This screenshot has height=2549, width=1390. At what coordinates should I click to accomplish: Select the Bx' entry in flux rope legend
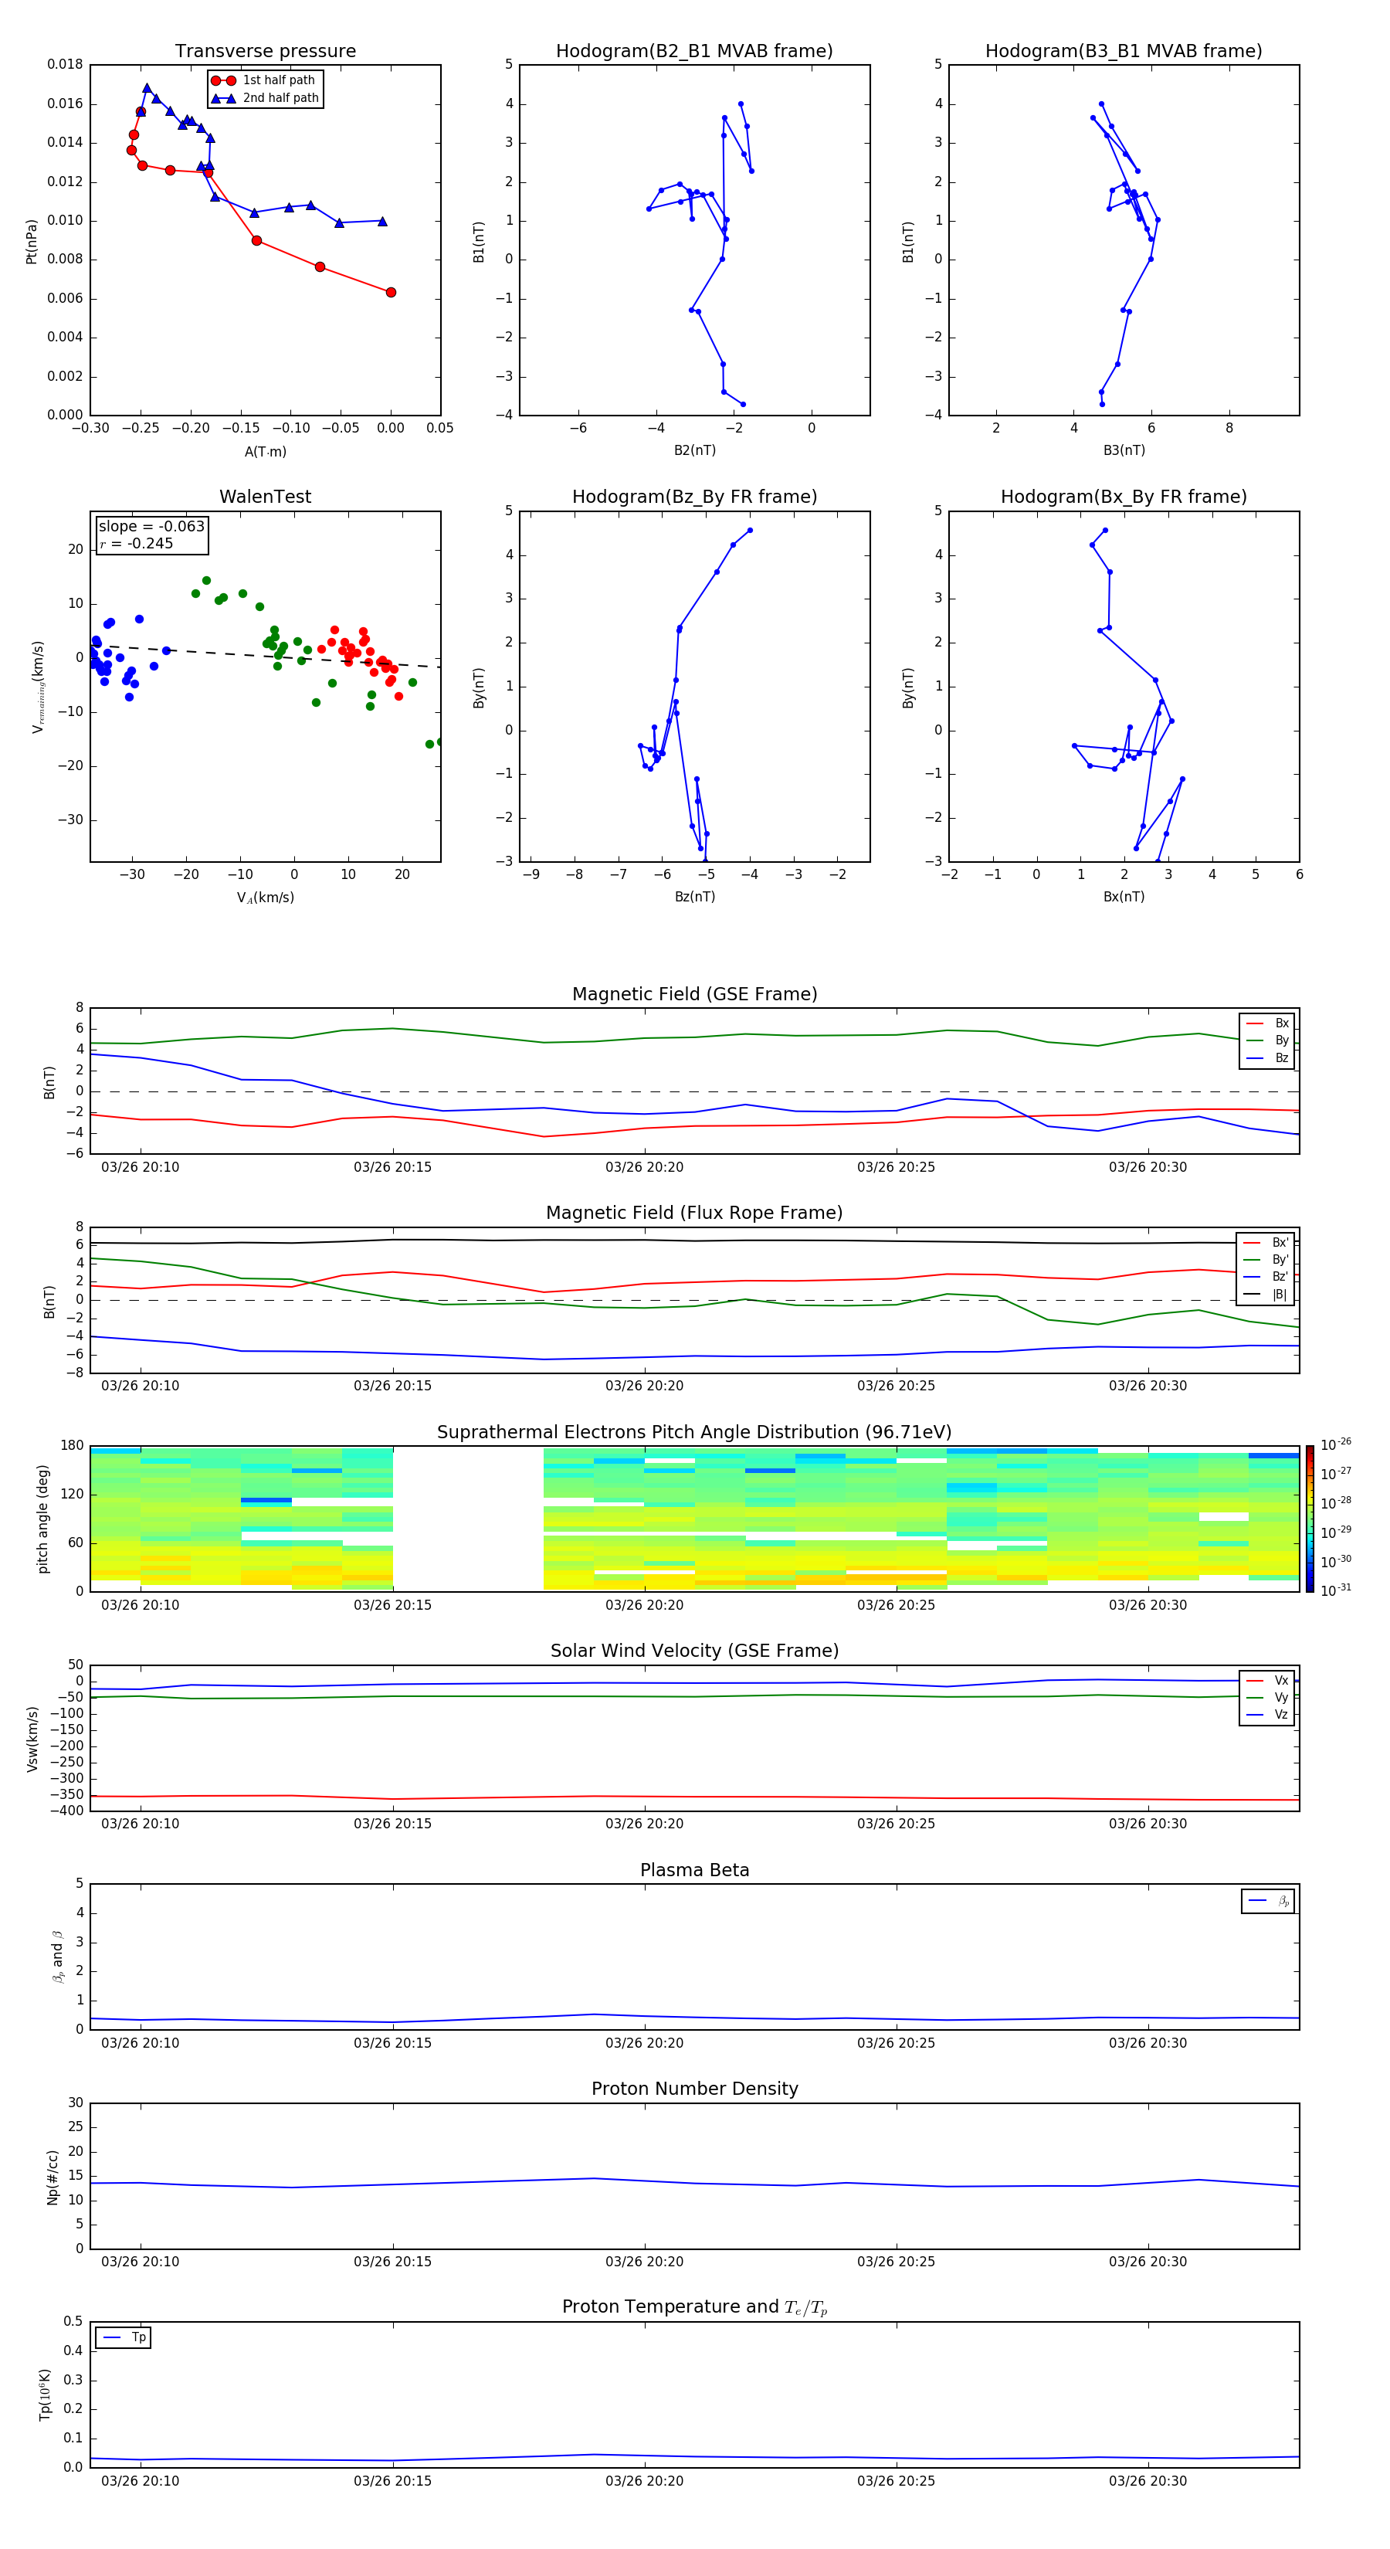tap(1266, 1243)
